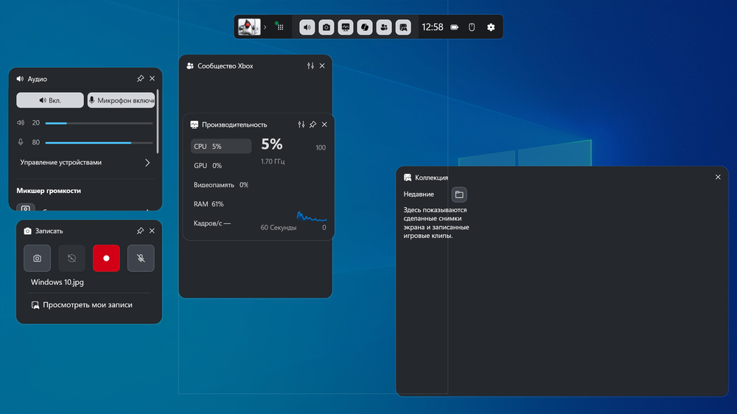Close the Audio widget
Viewport: 737px width, 414px height.
152,79
